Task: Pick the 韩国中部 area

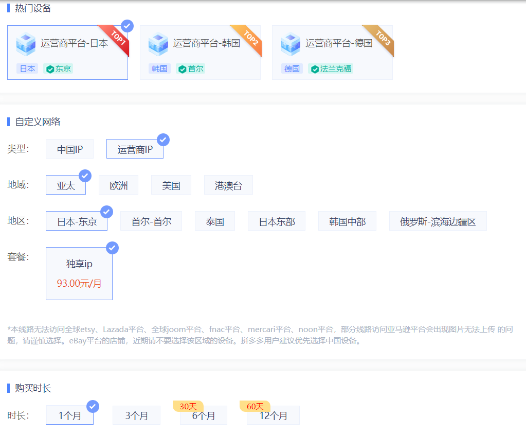Action: point(347,221)
